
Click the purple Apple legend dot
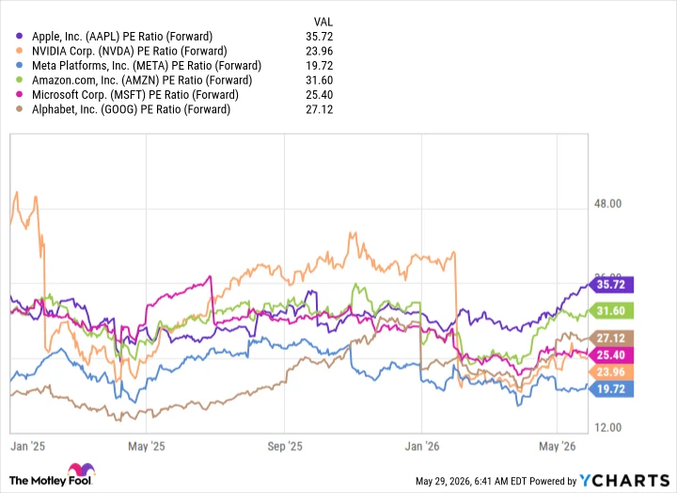click(19, 37)
